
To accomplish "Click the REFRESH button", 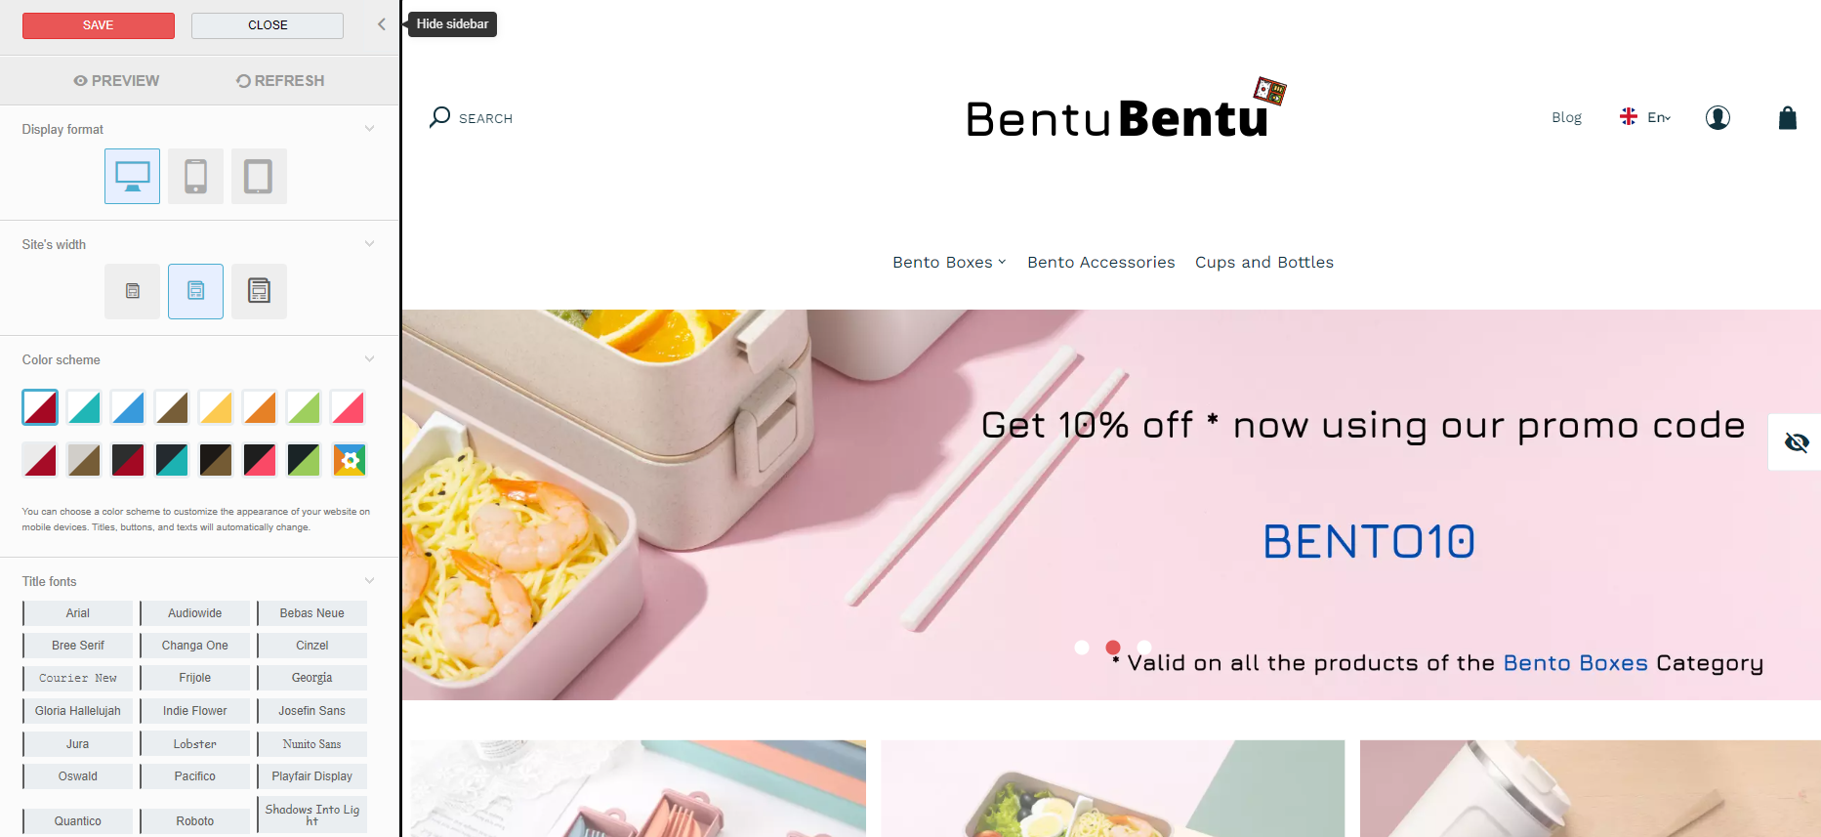I will click(280, 80).
